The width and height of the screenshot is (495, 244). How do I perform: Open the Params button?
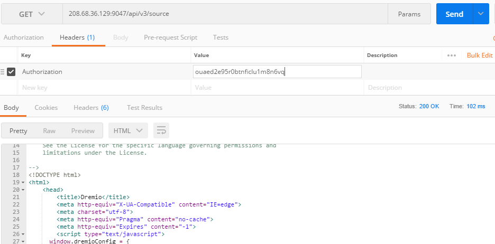click(409, 14)
